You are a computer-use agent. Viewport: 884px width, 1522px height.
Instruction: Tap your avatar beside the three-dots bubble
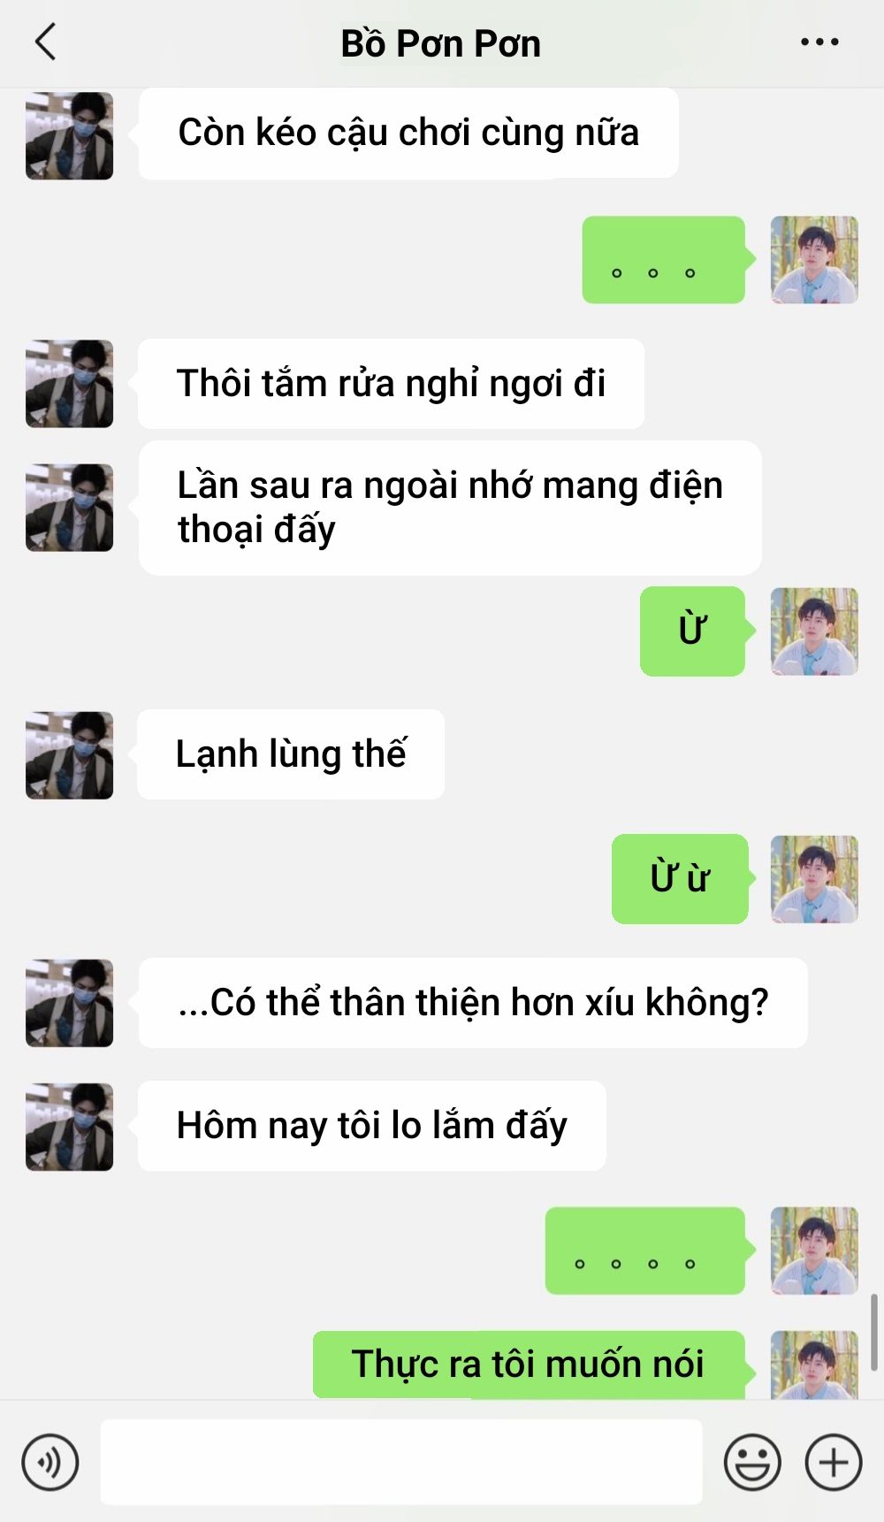point(814,260)
